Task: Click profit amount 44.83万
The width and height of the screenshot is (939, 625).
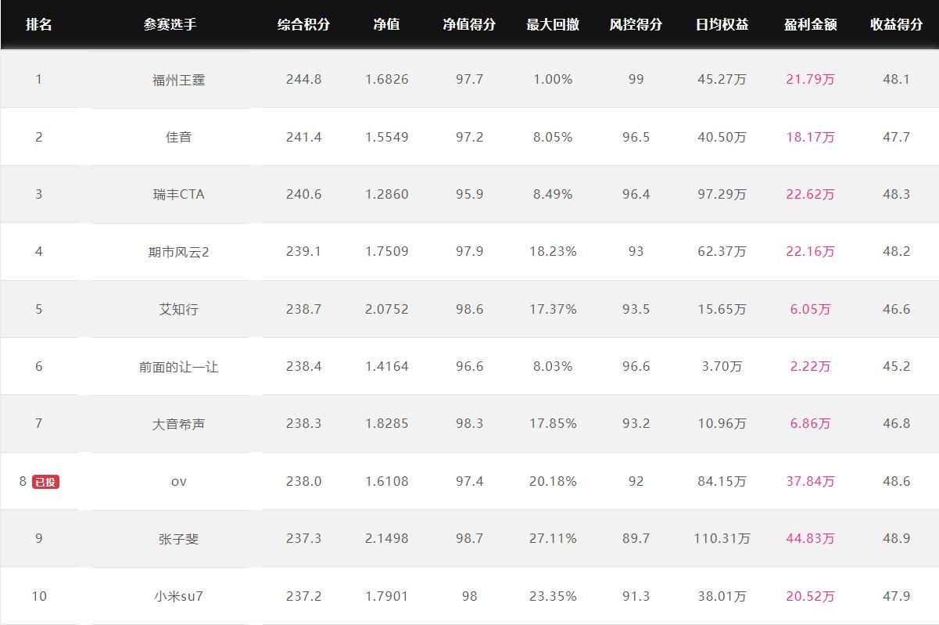Action: (811, 538)
